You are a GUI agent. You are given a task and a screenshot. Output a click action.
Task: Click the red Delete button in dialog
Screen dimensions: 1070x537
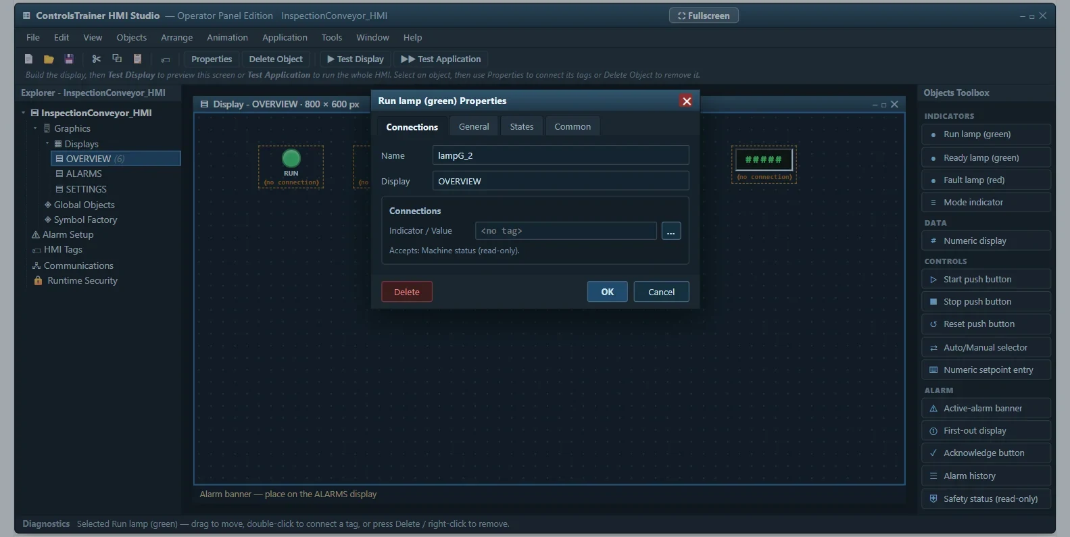407,292
